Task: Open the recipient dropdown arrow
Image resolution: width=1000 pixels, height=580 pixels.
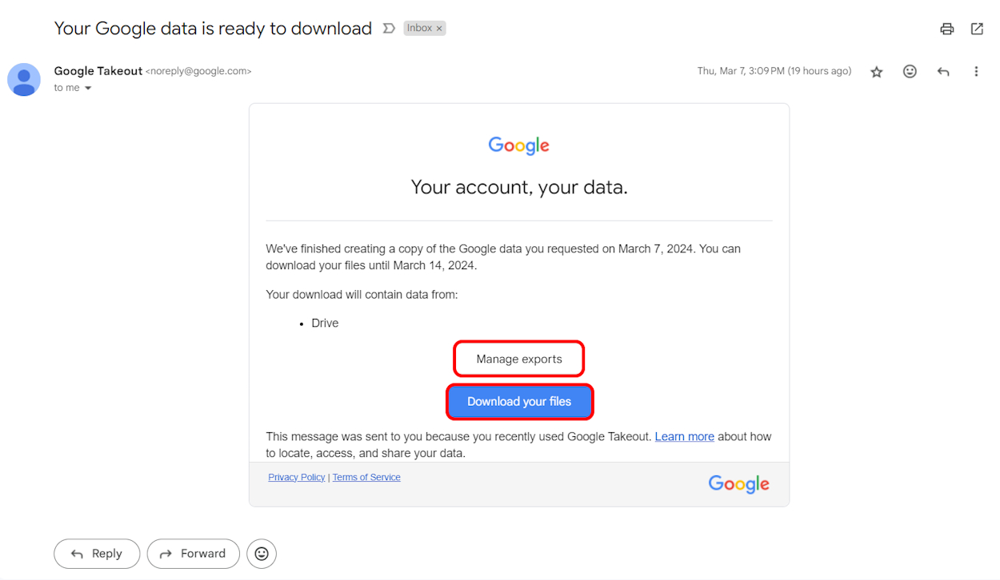Action: (86, 88)
